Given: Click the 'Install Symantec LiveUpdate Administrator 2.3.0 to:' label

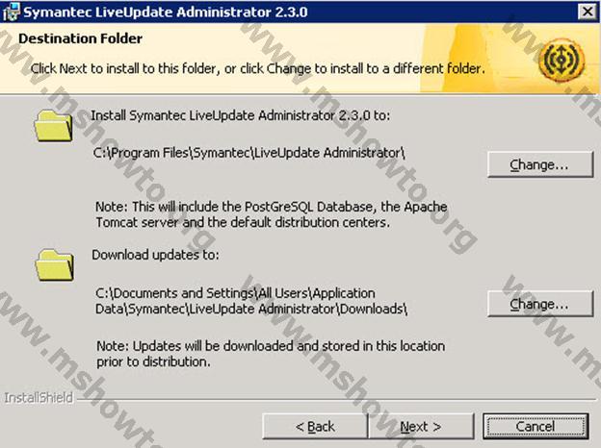Looking at the screenshot, I should (241, 115).
